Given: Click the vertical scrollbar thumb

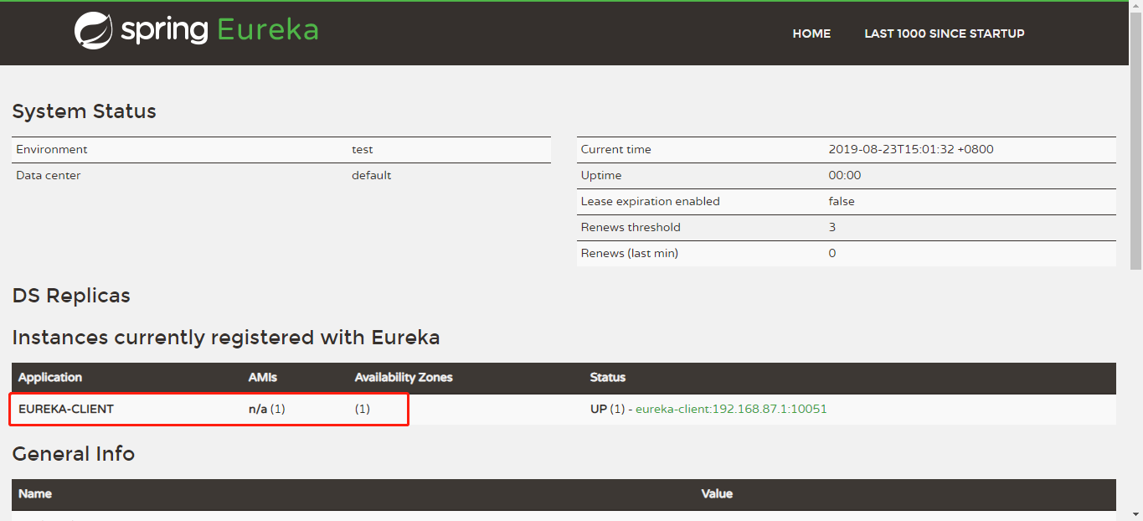Looking at the screenshot, I should (1136, 141).
